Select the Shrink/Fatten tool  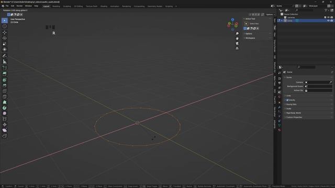click(5, 124)
